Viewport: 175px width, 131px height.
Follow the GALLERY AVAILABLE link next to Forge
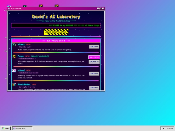pos(40,56)
